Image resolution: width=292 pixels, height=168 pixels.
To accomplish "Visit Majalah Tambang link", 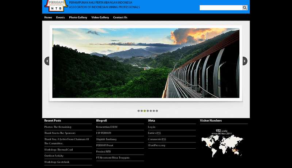I will tap(106, 139).
